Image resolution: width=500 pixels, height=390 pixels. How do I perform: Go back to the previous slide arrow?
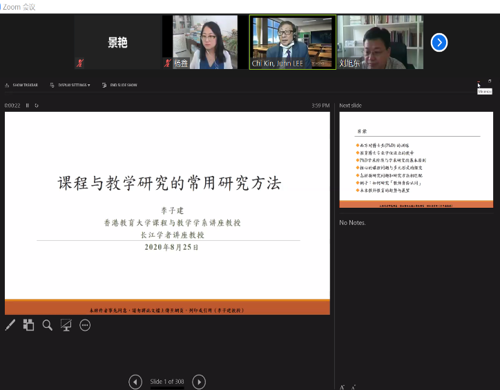click(136, 382)
